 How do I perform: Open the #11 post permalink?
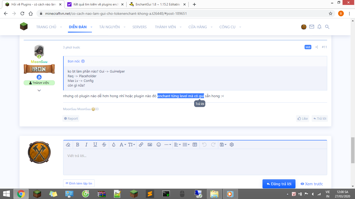pyautogui.click(x=324, y=47)
